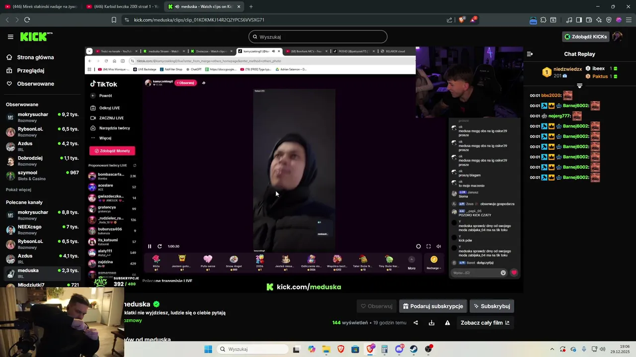
Task: Download the clip
Action: [431, 323]
